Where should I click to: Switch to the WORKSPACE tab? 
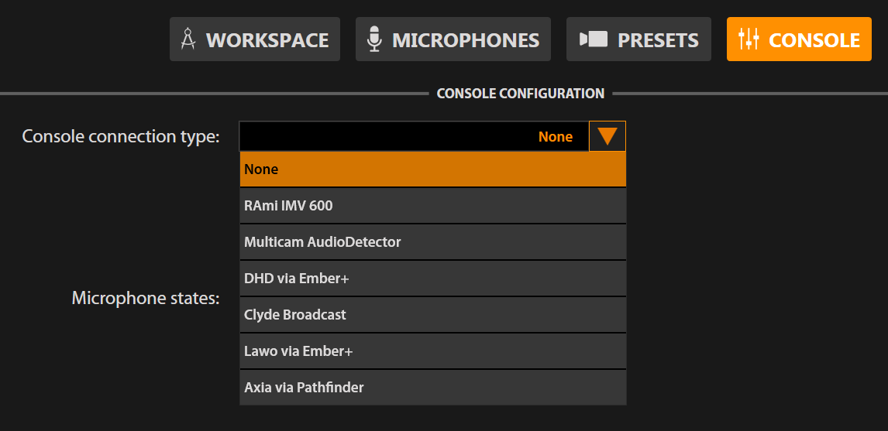tap(267, 39)
